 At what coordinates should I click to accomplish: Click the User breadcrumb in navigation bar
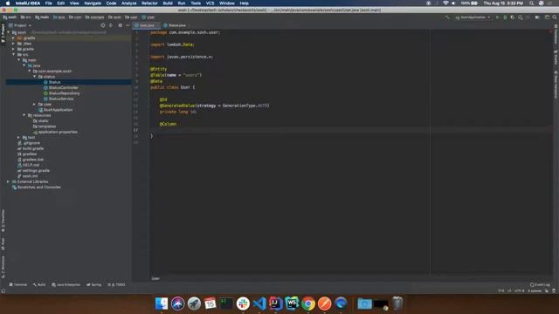point(148,17)
